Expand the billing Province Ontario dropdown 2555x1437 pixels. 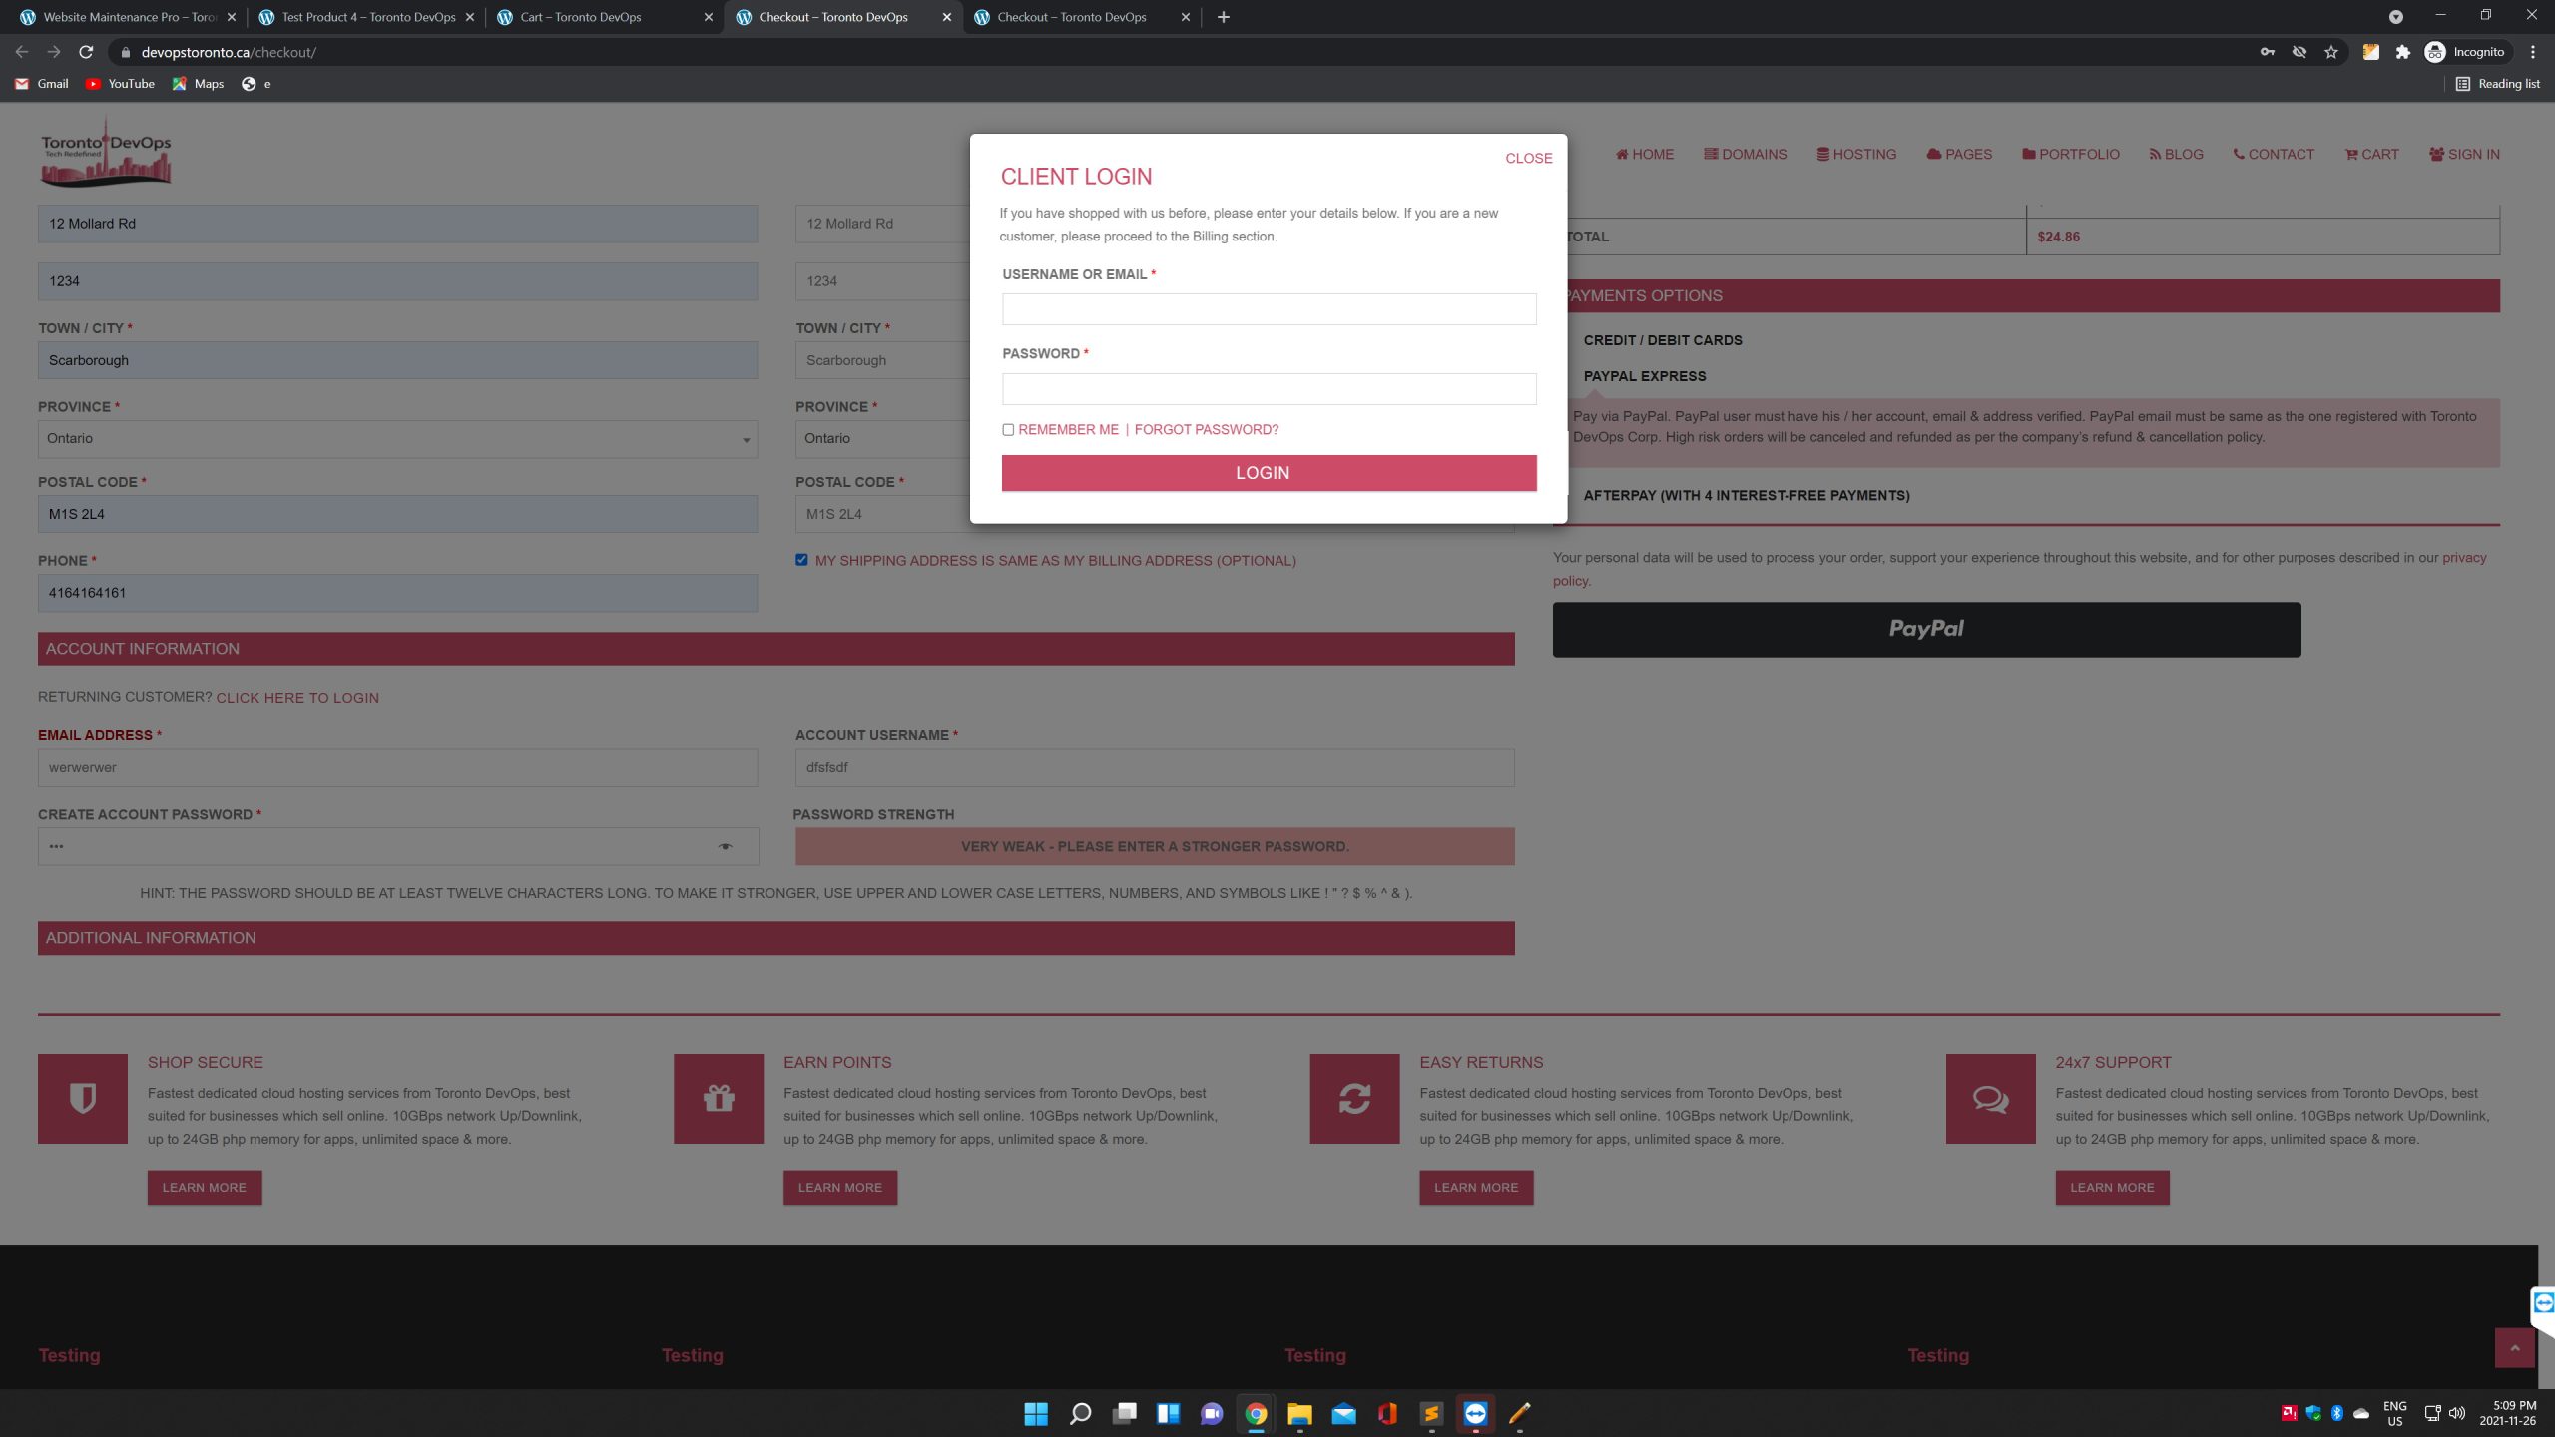pyautogui.click(x=397, y=439)
